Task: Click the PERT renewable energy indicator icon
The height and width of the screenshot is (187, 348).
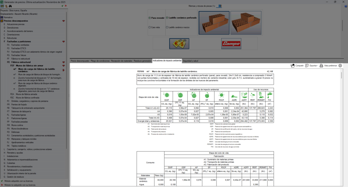Action: [x=253, y=95]
